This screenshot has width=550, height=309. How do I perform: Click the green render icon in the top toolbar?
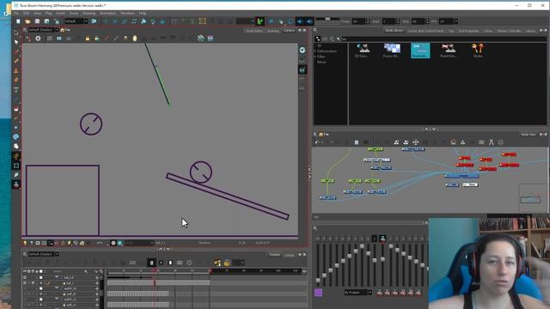coord(260,21)
